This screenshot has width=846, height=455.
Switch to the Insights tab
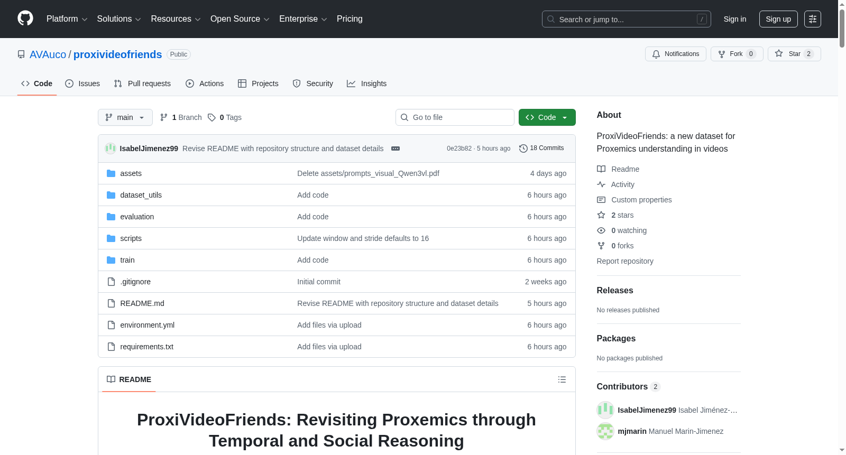coord(367,83)
